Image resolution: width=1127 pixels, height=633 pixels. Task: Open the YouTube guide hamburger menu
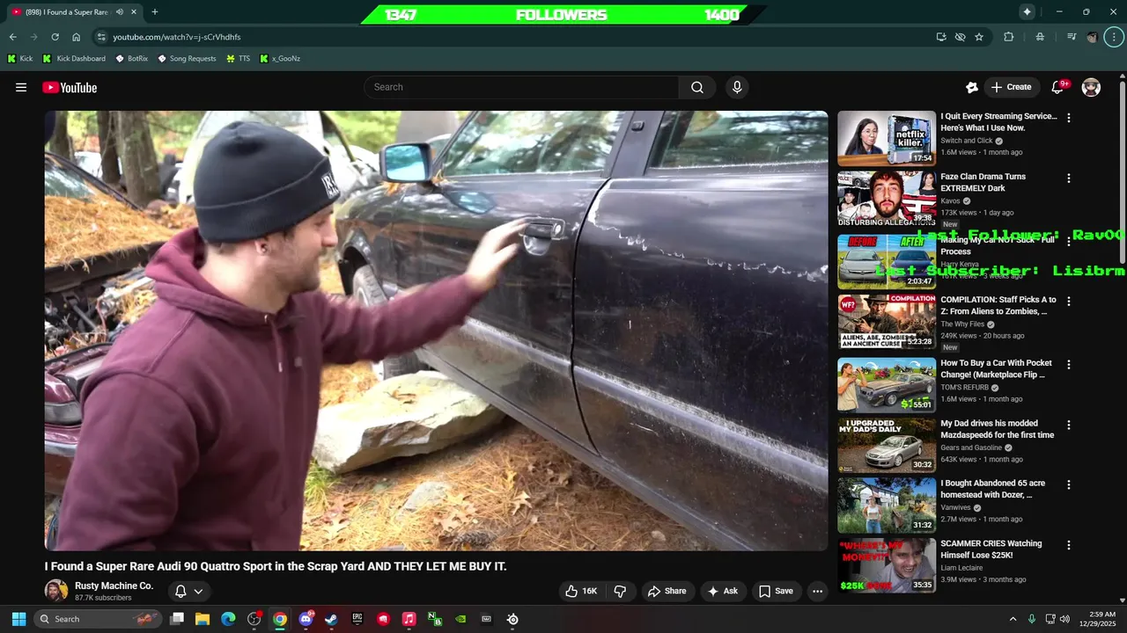[21, 87]
